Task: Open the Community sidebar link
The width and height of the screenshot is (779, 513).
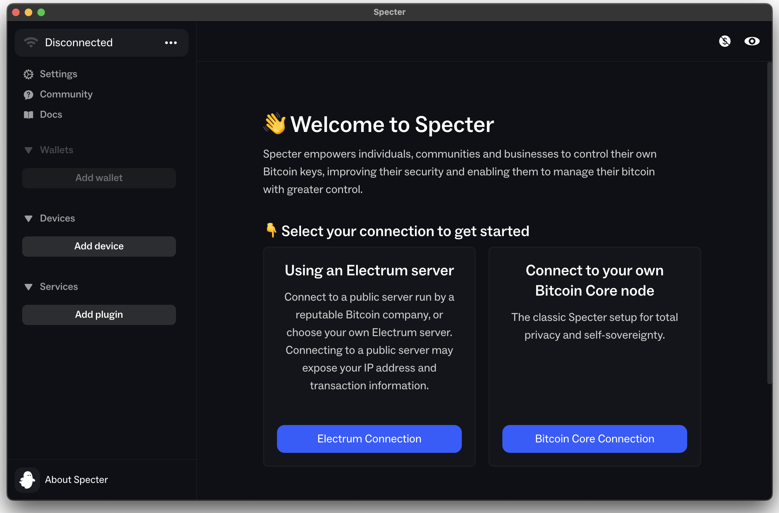Action: point(66,95)
